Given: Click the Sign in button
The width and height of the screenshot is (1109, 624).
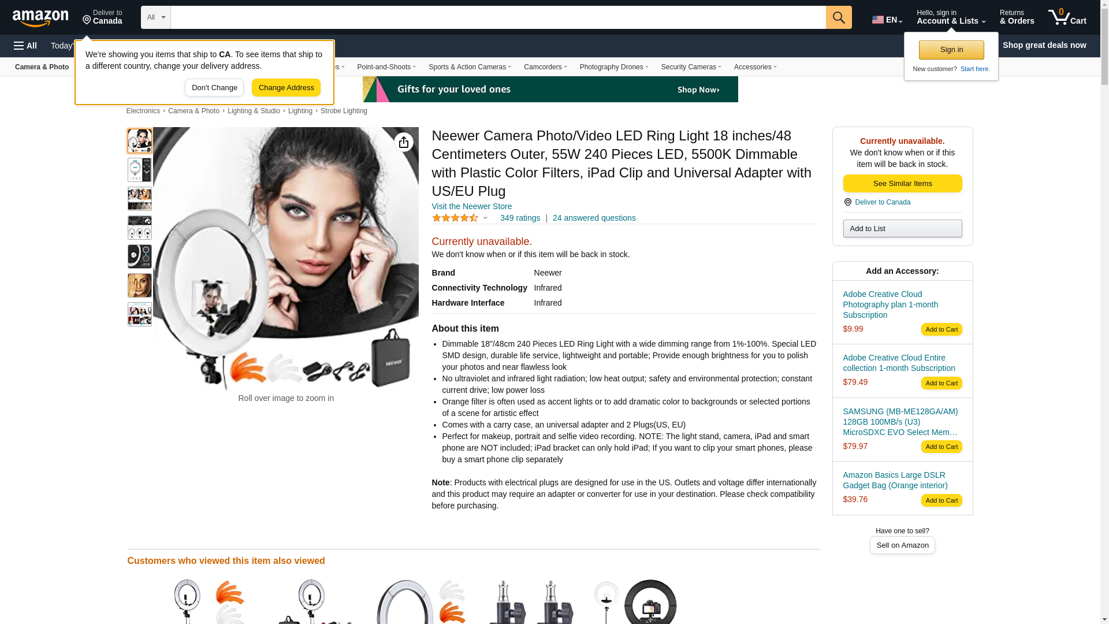Looking at the screenshot, I should (951, 50).
